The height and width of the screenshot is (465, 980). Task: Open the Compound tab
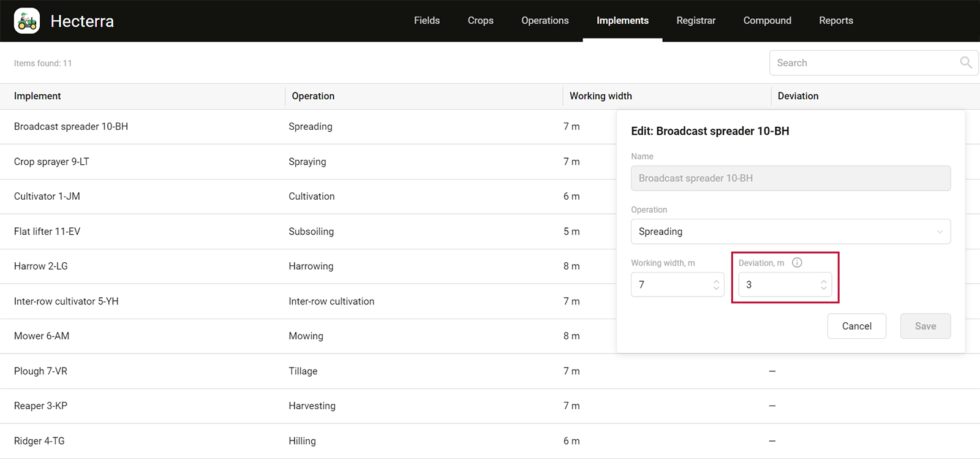click(767, 21)
